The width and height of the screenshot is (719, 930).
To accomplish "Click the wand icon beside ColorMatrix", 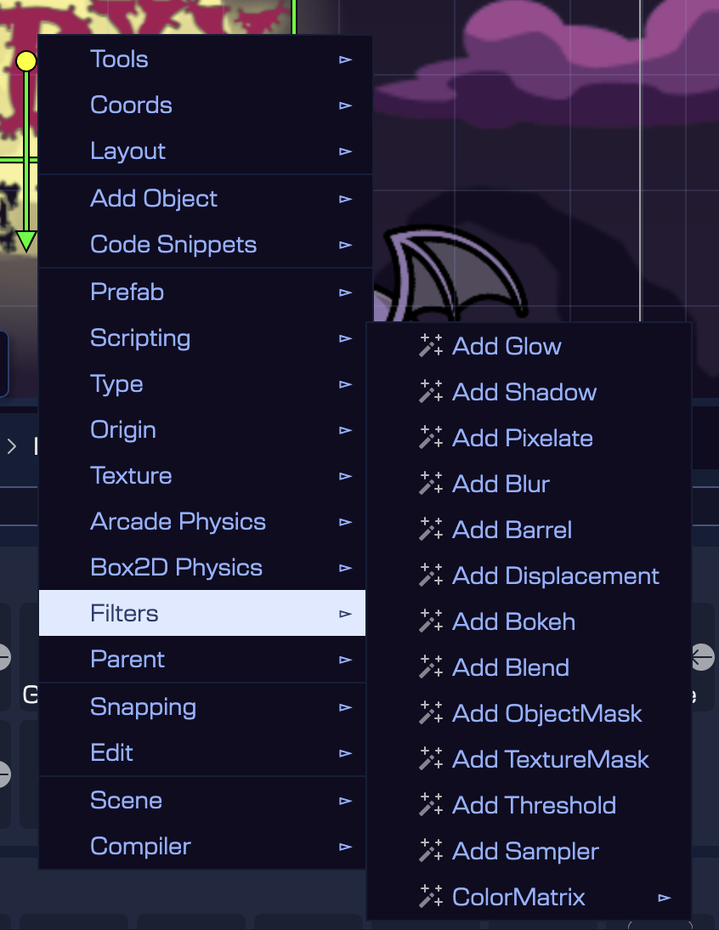I will (431, 897).
